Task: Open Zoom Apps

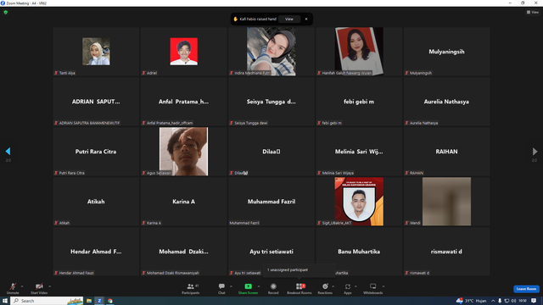Action: 348,288
